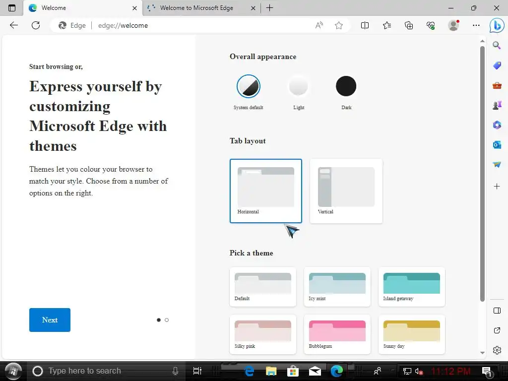
Task: Pick the Icy mint theme
Action: point(337,287)
